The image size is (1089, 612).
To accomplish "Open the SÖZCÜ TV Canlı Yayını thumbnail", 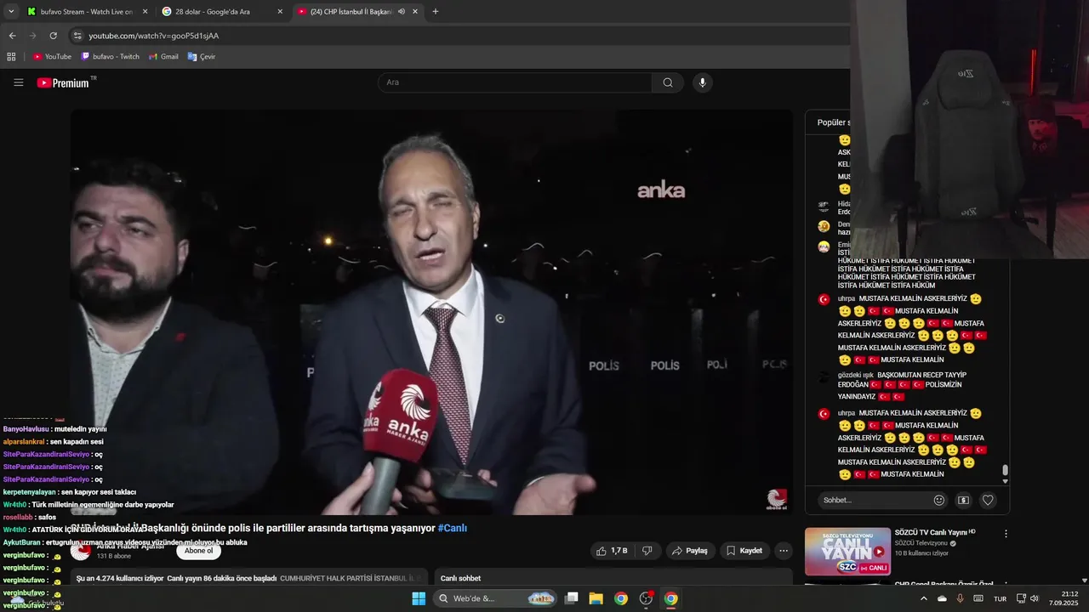I will (847, 552).
